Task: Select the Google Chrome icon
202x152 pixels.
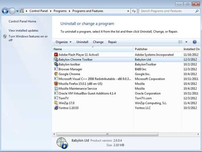Action: [56, 74]
